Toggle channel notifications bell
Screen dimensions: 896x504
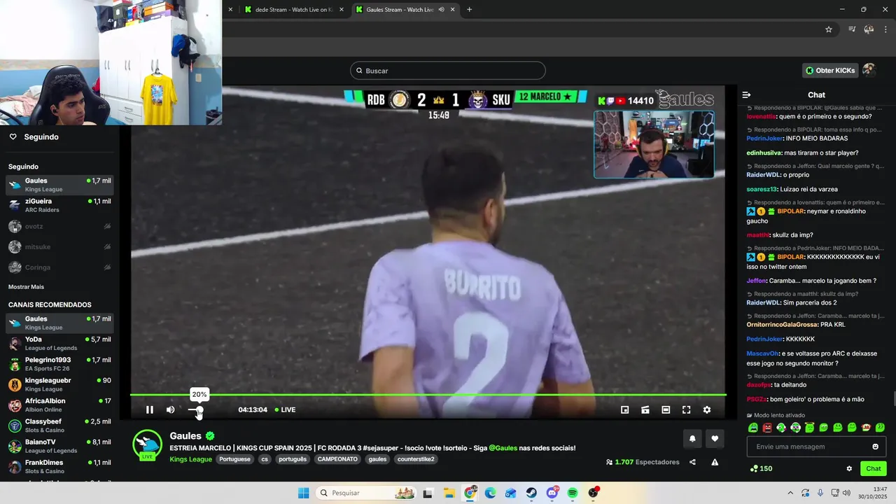(x=692, y=439)
